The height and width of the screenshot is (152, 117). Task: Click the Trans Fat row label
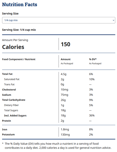click(x=9, y=84)
